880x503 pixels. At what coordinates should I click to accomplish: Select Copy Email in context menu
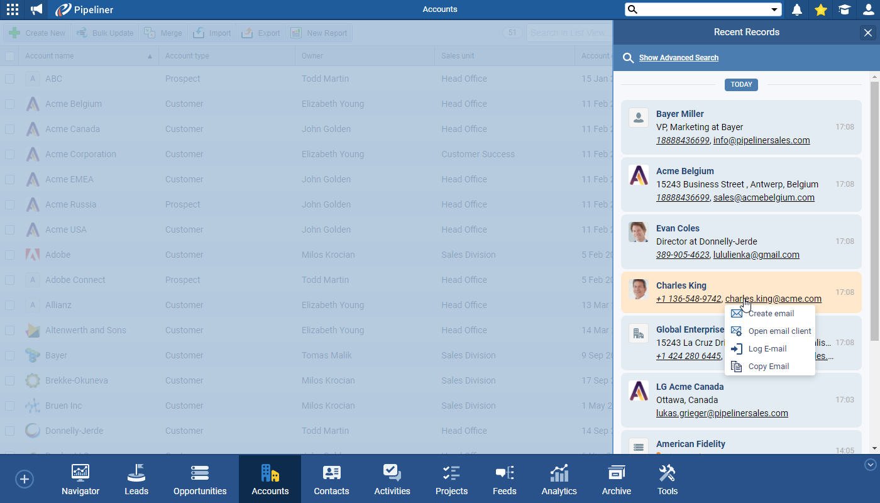(768, 366)
